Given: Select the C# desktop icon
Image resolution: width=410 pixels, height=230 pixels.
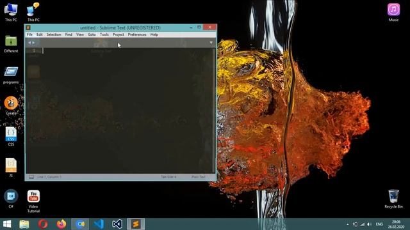Looking at the screenshot, I should [11, 199].
